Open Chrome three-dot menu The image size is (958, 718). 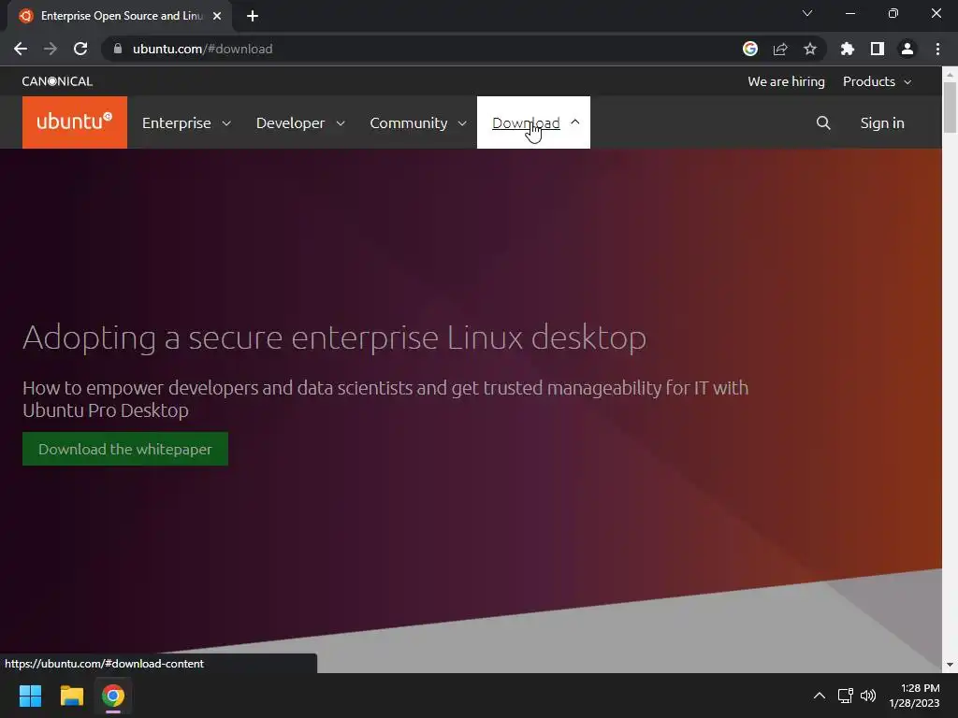click(937, 49)
